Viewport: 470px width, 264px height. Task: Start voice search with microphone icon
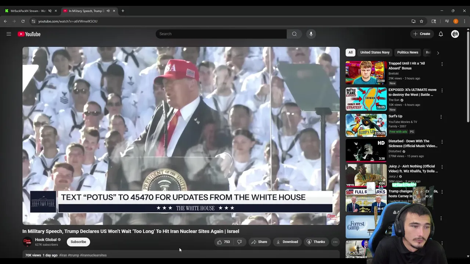click(311, 34)
